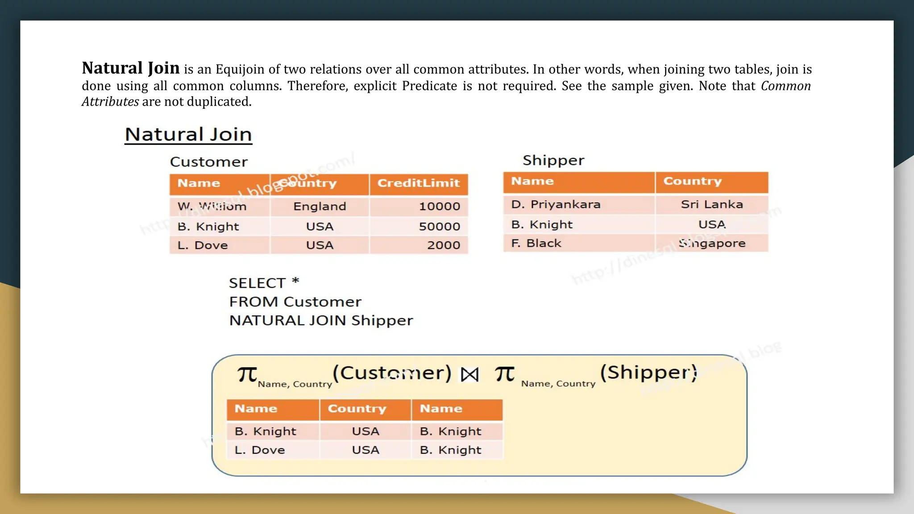Screen dimensions: 914x514
Task: Click the "England" cell in the Customer table
Action: point(320,206)
